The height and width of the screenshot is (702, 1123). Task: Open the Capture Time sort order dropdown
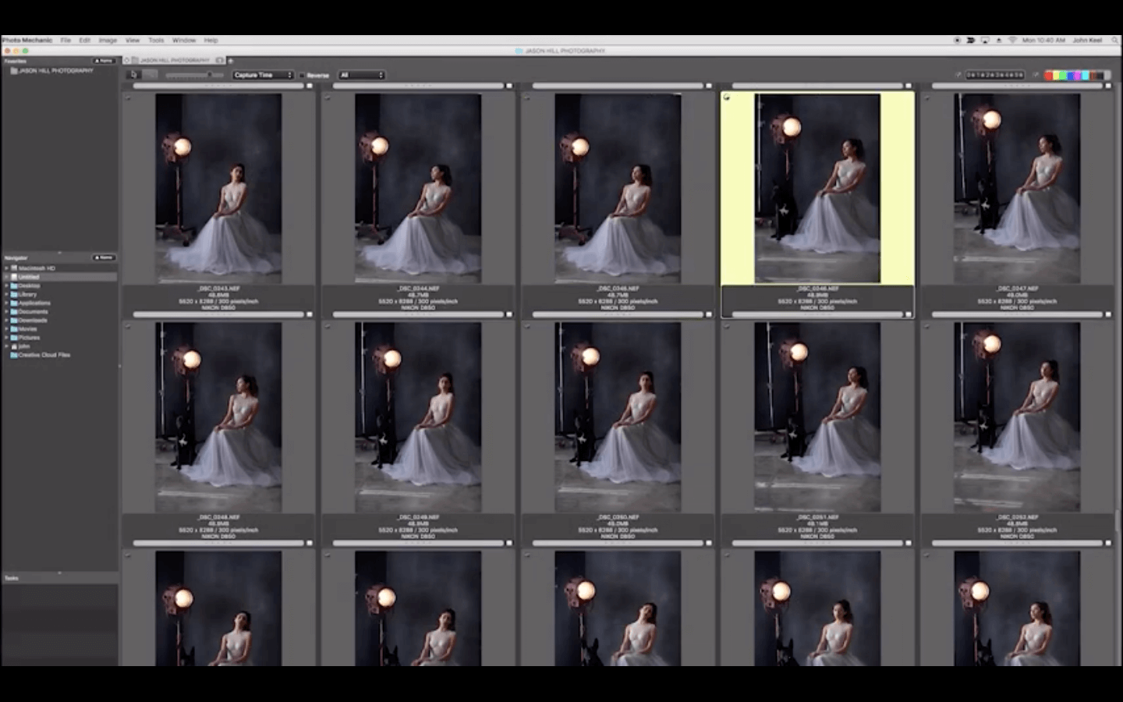(x=263, y=75)
